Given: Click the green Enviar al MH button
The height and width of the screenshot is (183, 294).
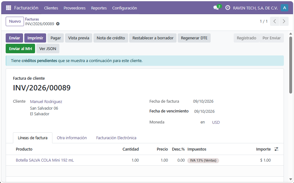Looking at the screenshot, I should pyautogui.click(x=21, y=49).
